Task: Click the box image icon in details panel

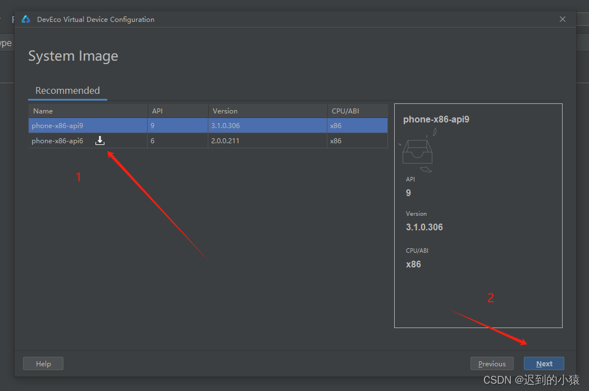Action: [418, 151]
